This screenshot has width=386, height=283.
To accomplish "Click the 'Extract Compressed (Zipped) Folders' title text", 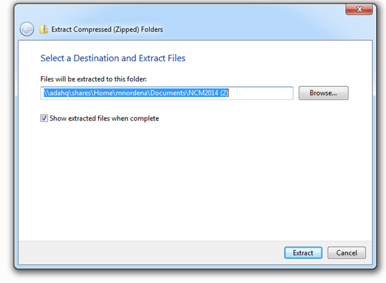I will point(107,30).
